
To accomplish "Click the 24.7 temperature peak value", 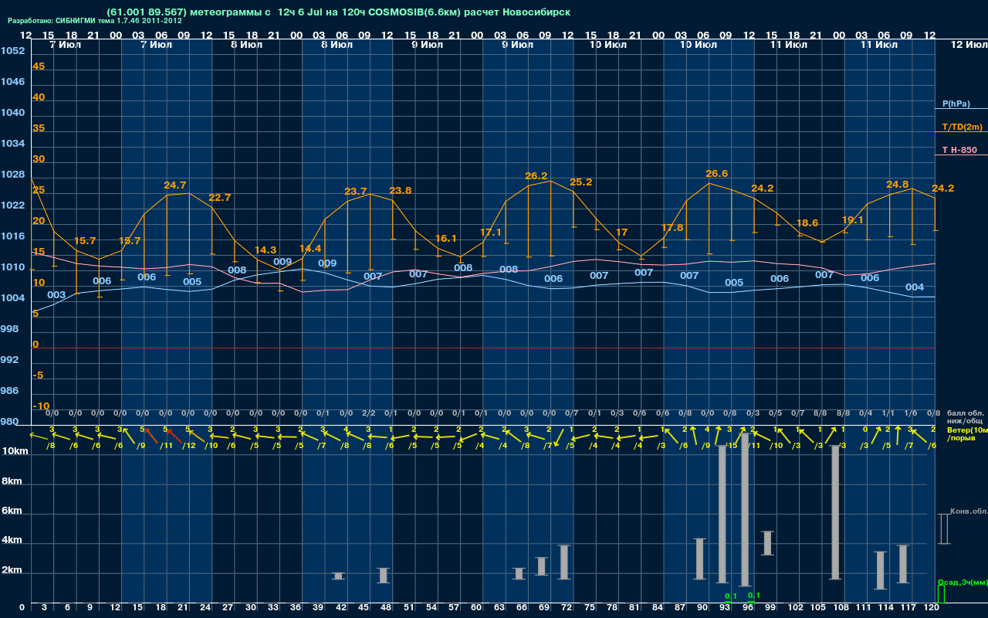I will click(x=174, y=185).
